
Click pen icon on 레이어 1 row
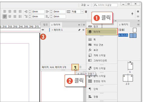click(79, 30)
